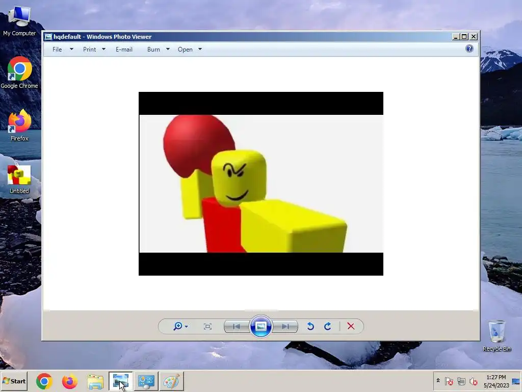This screenshot has width=522, height=392.
Task: Open the Print menu
Action: click(x=89, y=50)
